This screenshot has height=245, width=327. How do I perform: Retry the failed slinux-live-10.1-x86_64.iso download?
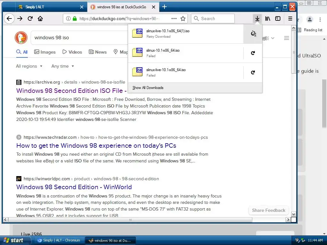point(253,72)
